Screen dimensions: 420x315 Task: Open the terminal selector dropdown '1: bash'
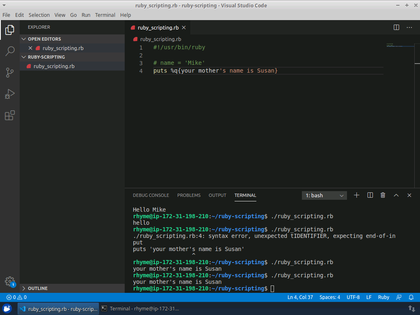pyautogui.click(x=324, y=196)
